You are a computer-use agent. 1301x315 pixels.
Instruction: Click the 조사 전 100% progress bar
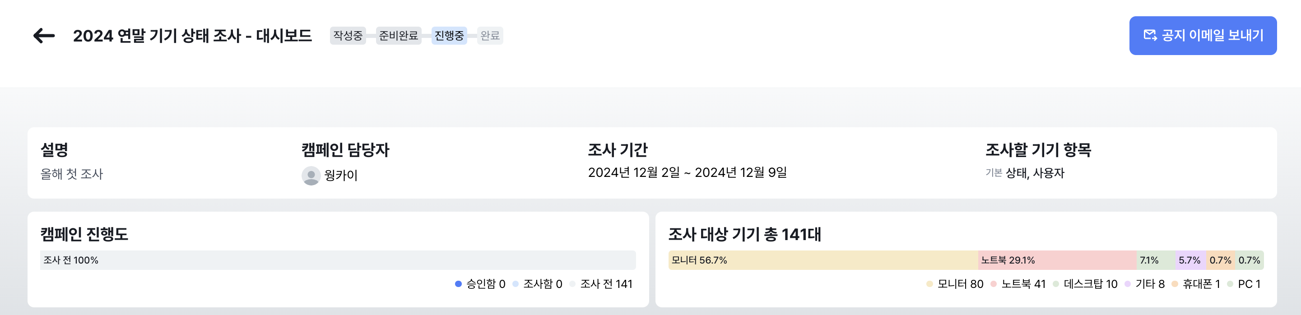(x=337, y=260)
